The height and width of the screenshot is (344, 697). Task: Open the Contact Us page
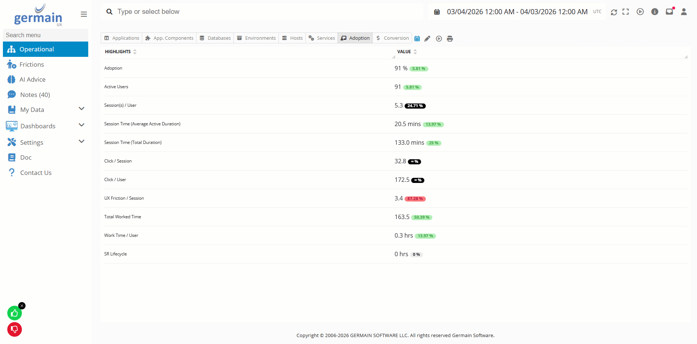click(35, 172)
